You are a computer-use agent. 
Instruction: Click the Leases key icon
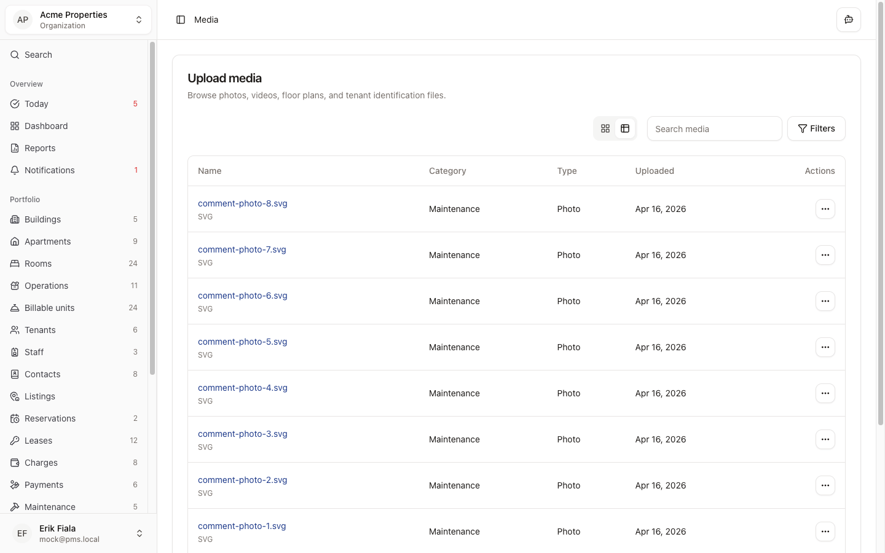[x=15, y=441]
